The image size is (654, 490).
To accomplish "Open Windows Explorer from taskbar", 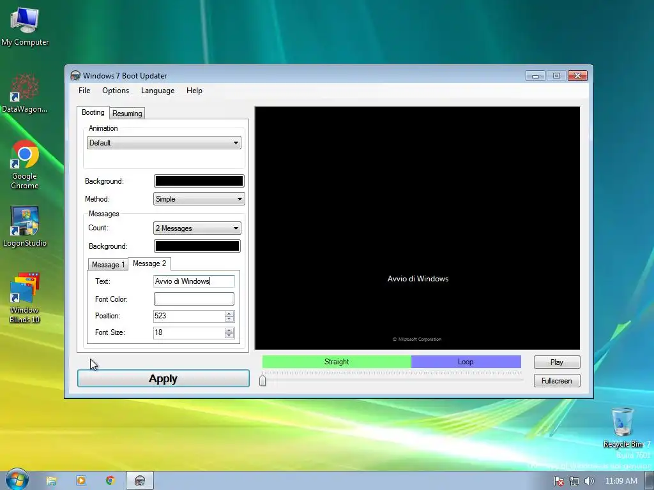I will [x=51, y=481].
